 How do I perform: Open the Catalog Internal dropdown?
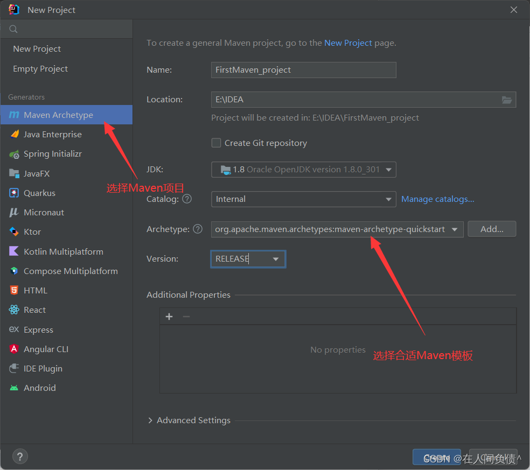pos(304,199)
